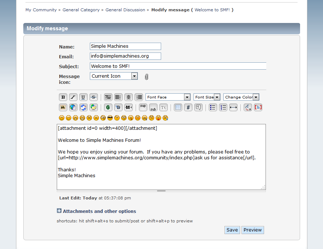Click the 'Subject:' label
The width and height of the screenshot is (323, 249).
click(69, 66)
